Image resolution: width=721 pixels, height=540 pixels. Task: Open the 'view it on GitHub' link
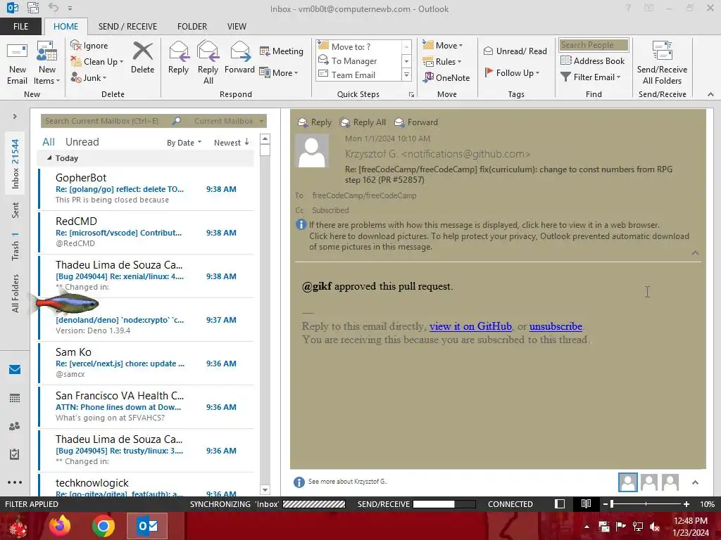coord(470,326)
